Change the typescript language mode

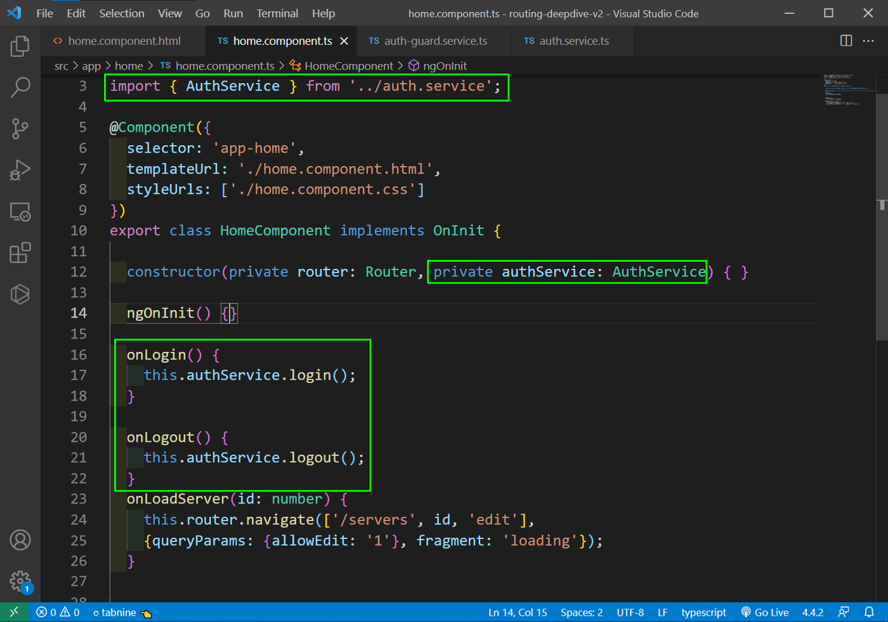(x=703, y=612)
